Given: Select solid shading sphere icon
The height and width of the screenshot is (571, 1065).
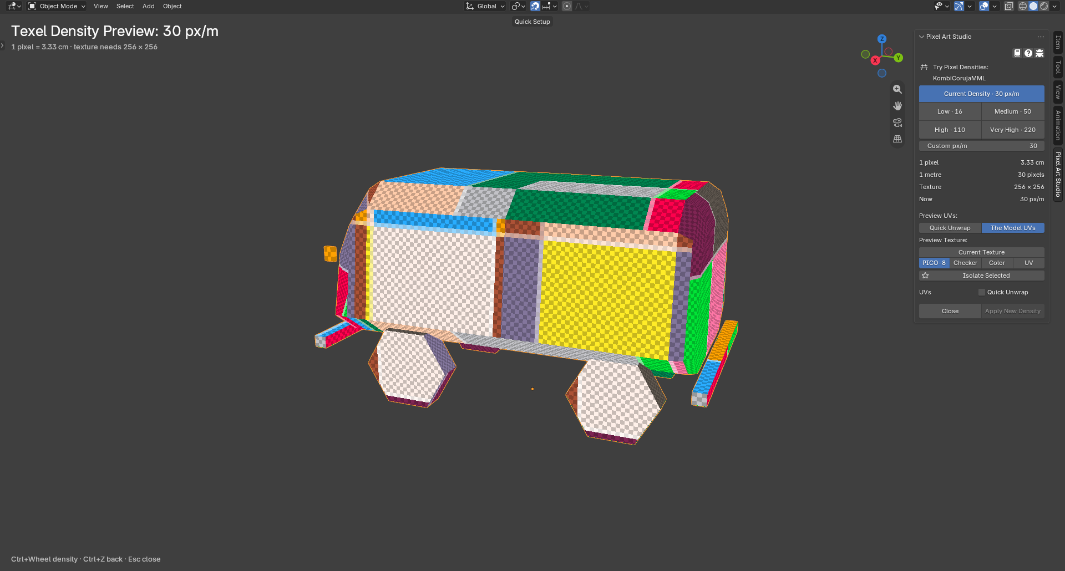Looking at the screenshot, I should tap(1033, 6).
